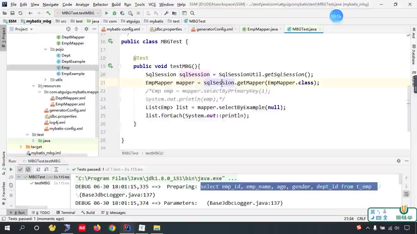Sort test results by duration
The image size is (417, 234).
(46, 169)
